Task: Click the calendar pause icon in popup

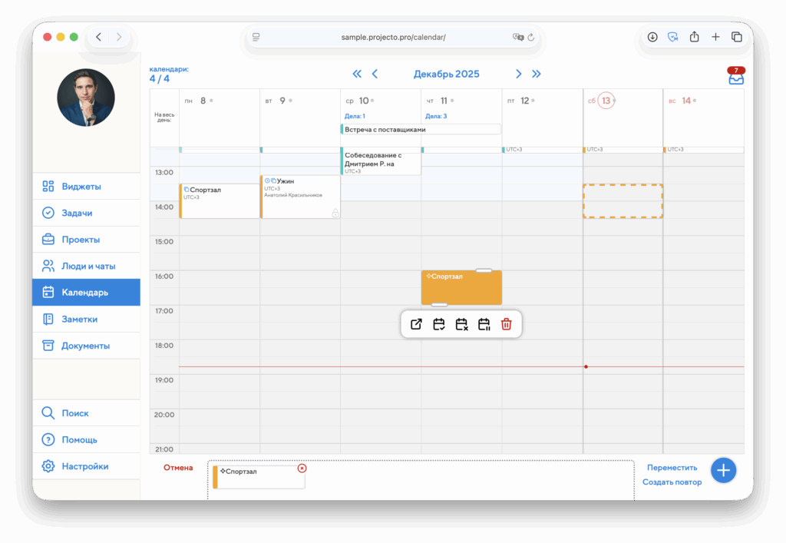Action: tap(484, 324)
